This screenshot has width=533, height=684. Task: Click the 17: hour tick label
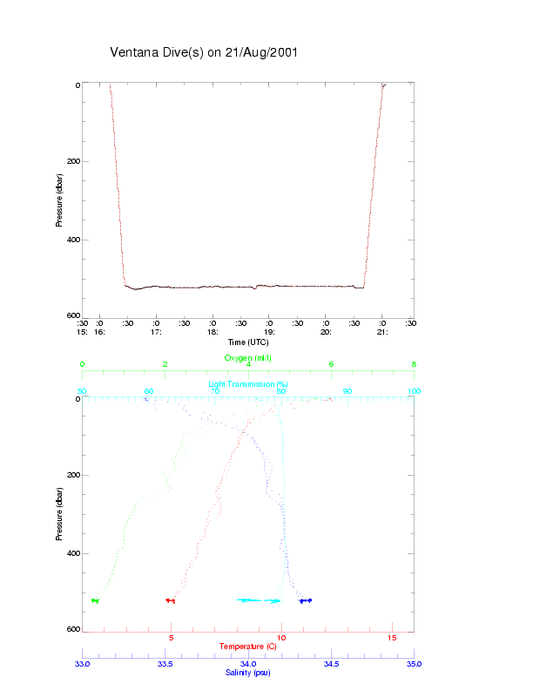[x=156, y=332]
